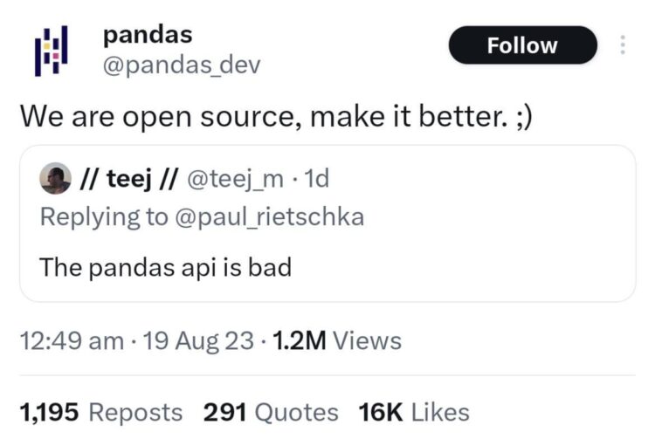Open the @teej_m handle
655x439 pixels.
[x=235, y=179]
